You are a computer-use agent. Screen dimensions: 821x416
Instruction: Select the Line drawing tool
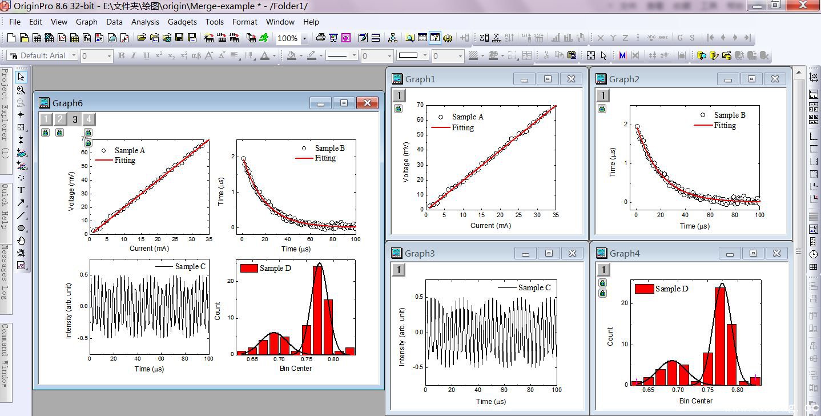21,215
